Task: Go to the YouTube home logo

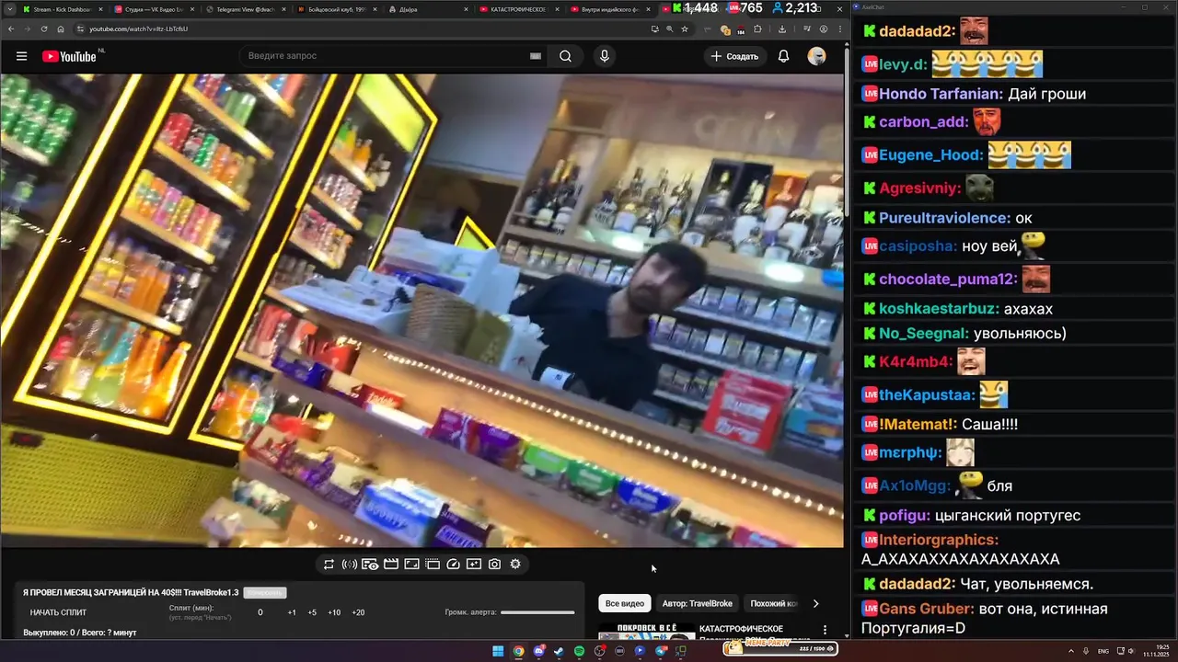Action: (70, 56)
